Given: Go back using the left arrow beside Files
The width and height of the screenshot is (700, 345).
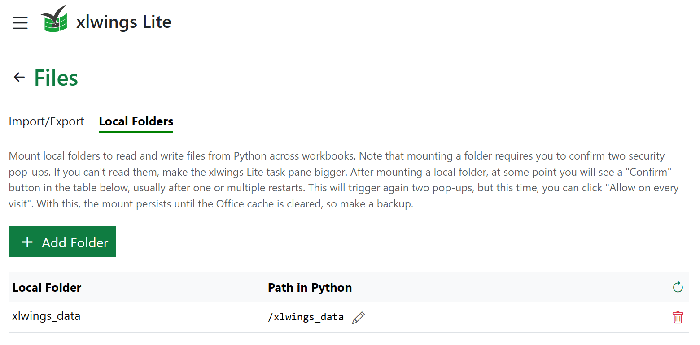Looking at the screenshot, I should 19,77.
